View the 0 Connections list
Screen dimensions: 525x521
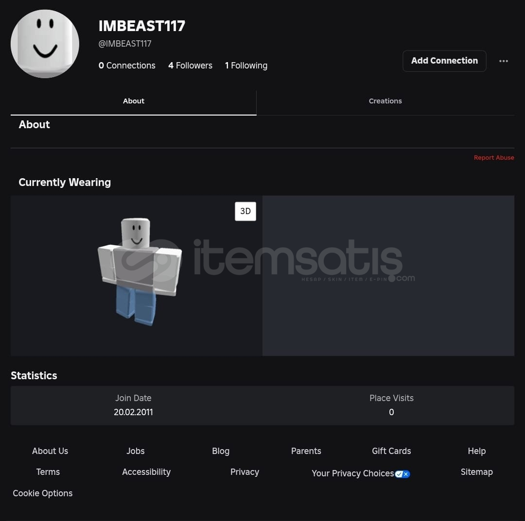[x=127, y=66]
